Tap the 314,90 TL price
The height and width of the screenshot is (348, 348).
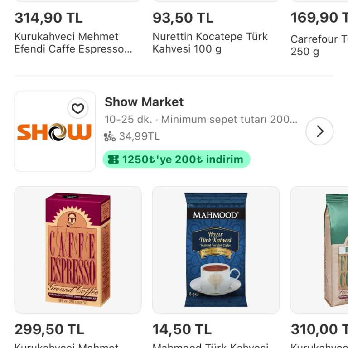click(48, 18)
